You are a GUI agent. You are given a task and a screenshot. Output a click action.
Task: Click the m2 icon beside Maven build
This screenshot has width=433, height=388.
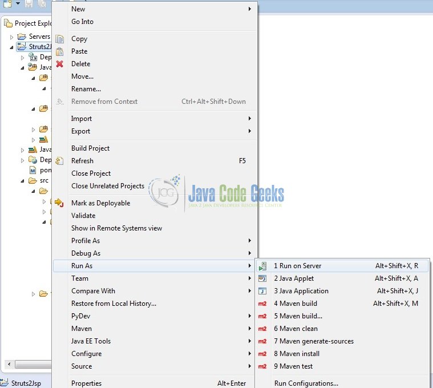[262, 304]
